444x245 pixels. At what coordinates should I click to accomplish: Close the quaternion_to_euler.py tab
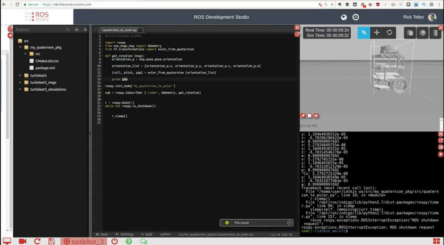point(140,30)
